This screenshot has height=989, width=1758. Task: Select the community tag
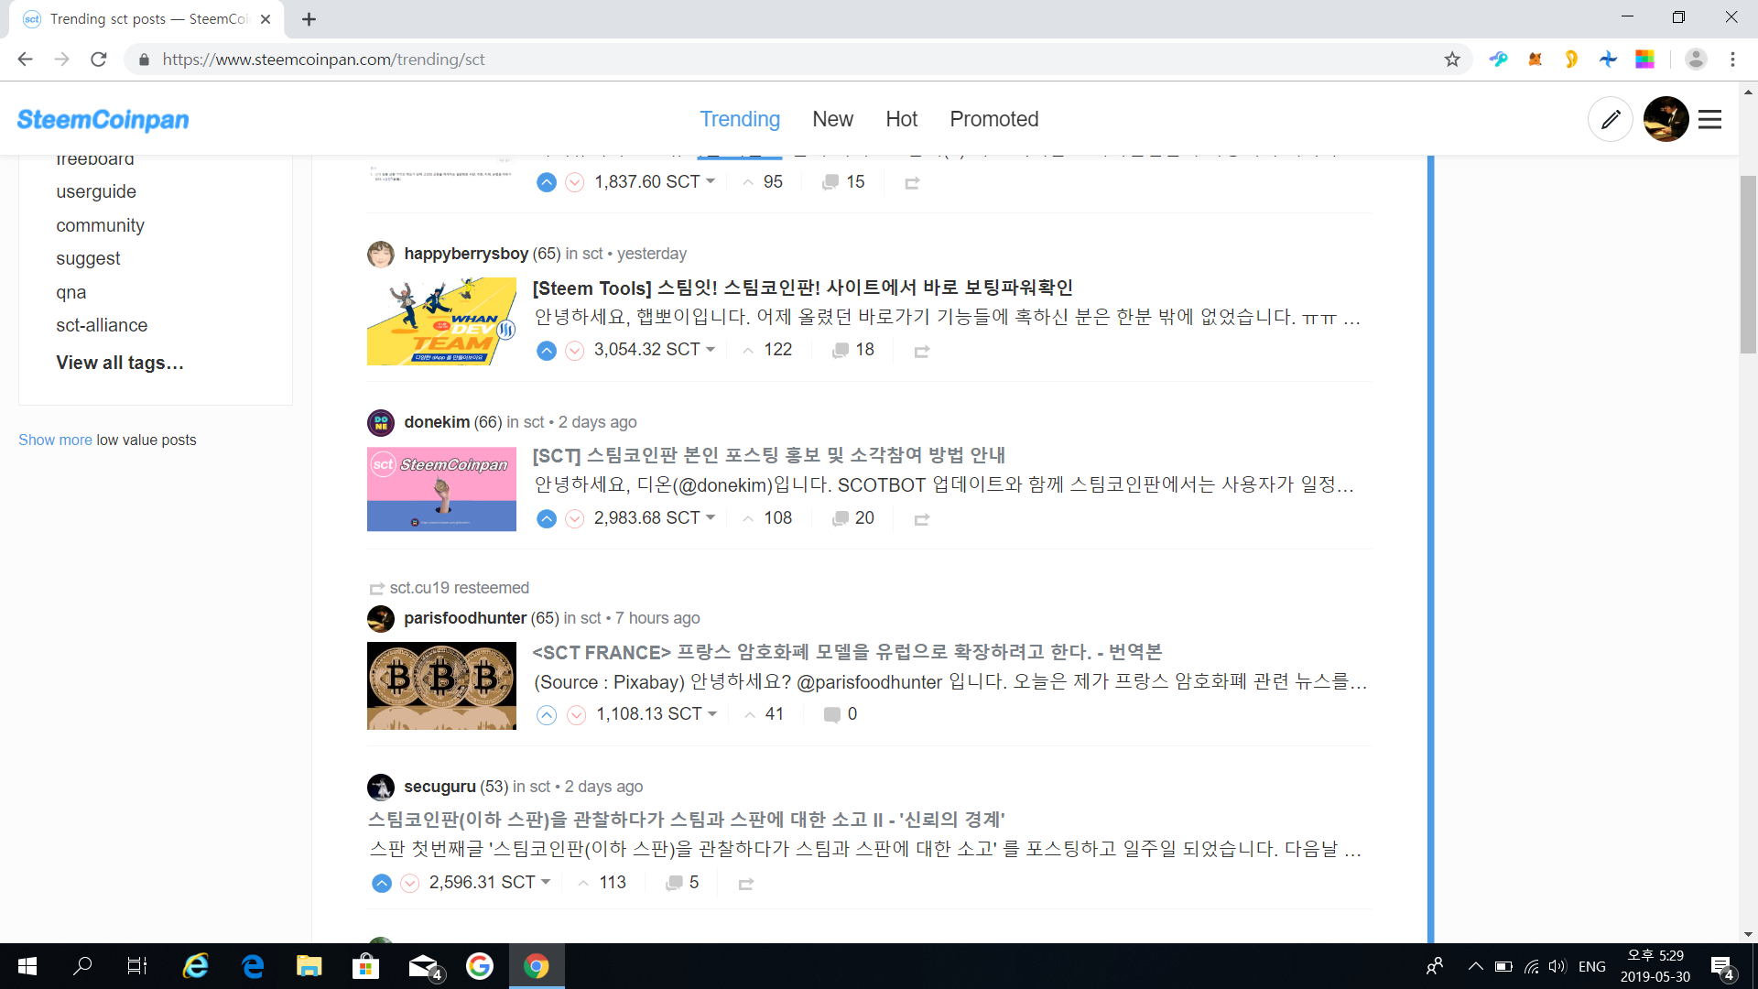(100, 225)
